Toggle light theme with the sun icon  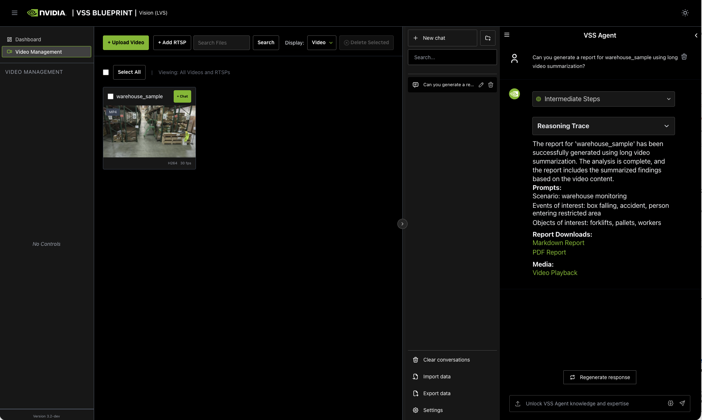pos(685,13)
